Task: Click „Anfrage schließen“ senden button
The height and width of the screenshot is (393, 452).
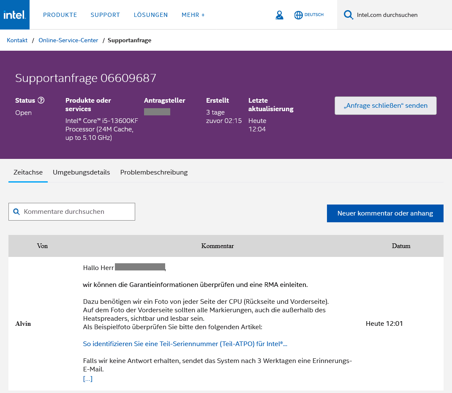Action: (x=385, y=106)
